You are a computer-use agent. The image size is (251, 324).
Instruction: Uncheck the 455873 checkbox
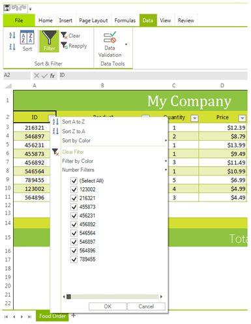point(74,207)
